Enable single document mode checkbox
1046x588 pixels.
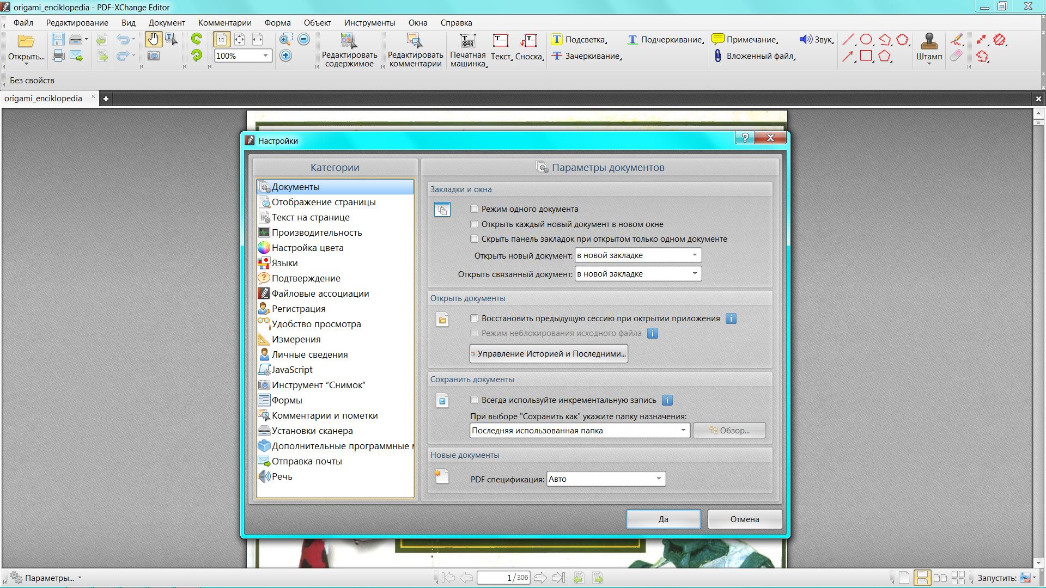[474, 209]
